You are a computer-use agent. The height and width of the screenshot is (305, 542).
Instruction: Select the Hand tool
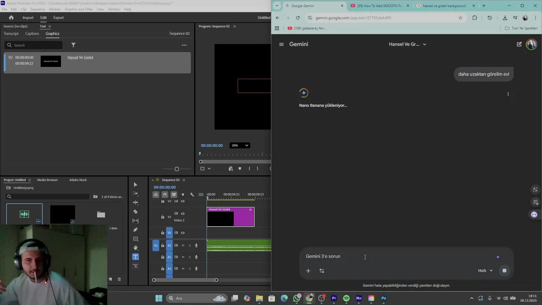point(135,248)
